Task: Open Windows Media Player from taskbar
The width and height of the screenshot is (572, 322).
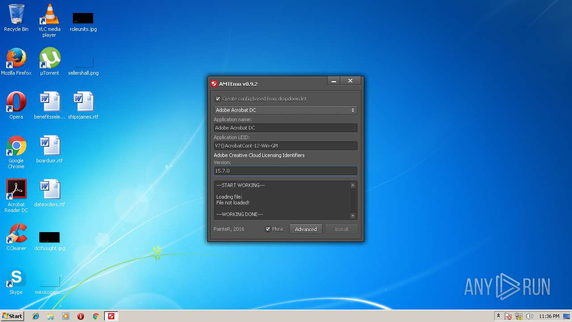Action: [x=66, y=316]
